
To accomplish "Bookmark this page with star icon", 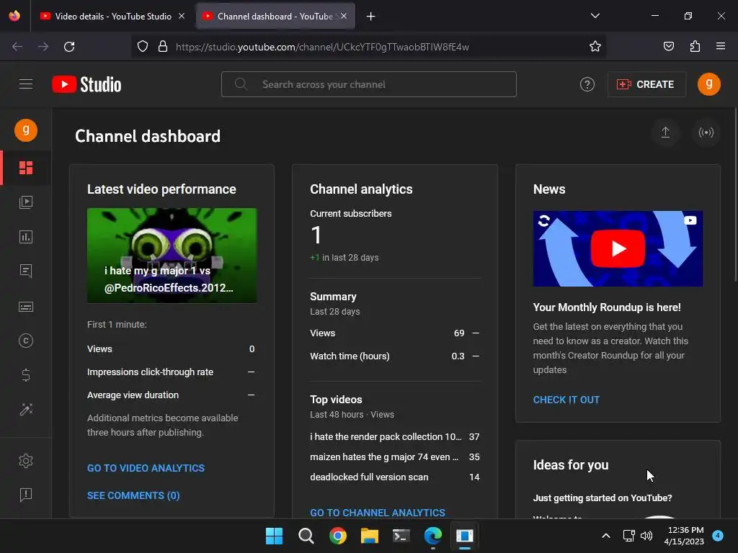I will 595,47.
